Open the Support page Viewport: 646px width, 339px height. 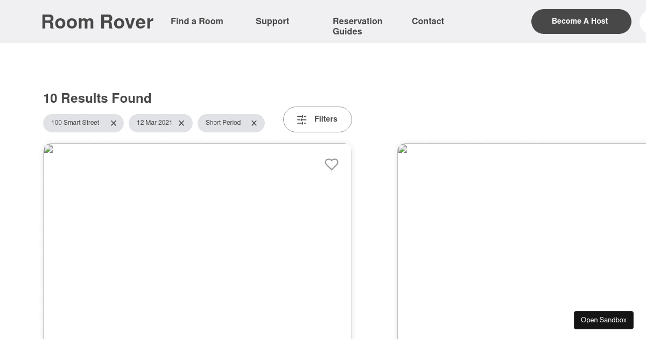coord(272,22)
